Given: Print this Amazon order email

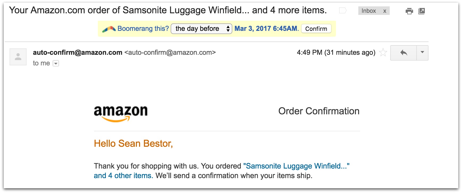Looking at the screenshot, I should 409,11.
